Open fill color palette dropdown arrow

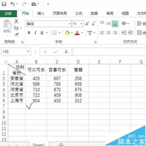pos(72,33)
